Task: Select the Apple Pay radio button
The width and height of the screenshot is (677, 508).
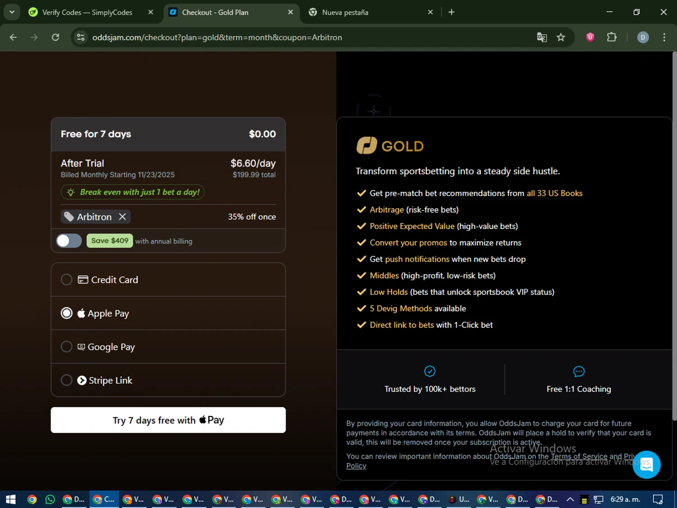Action: point(66,313)
